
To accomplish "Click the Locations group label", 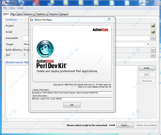I will (x=11, y=20).
